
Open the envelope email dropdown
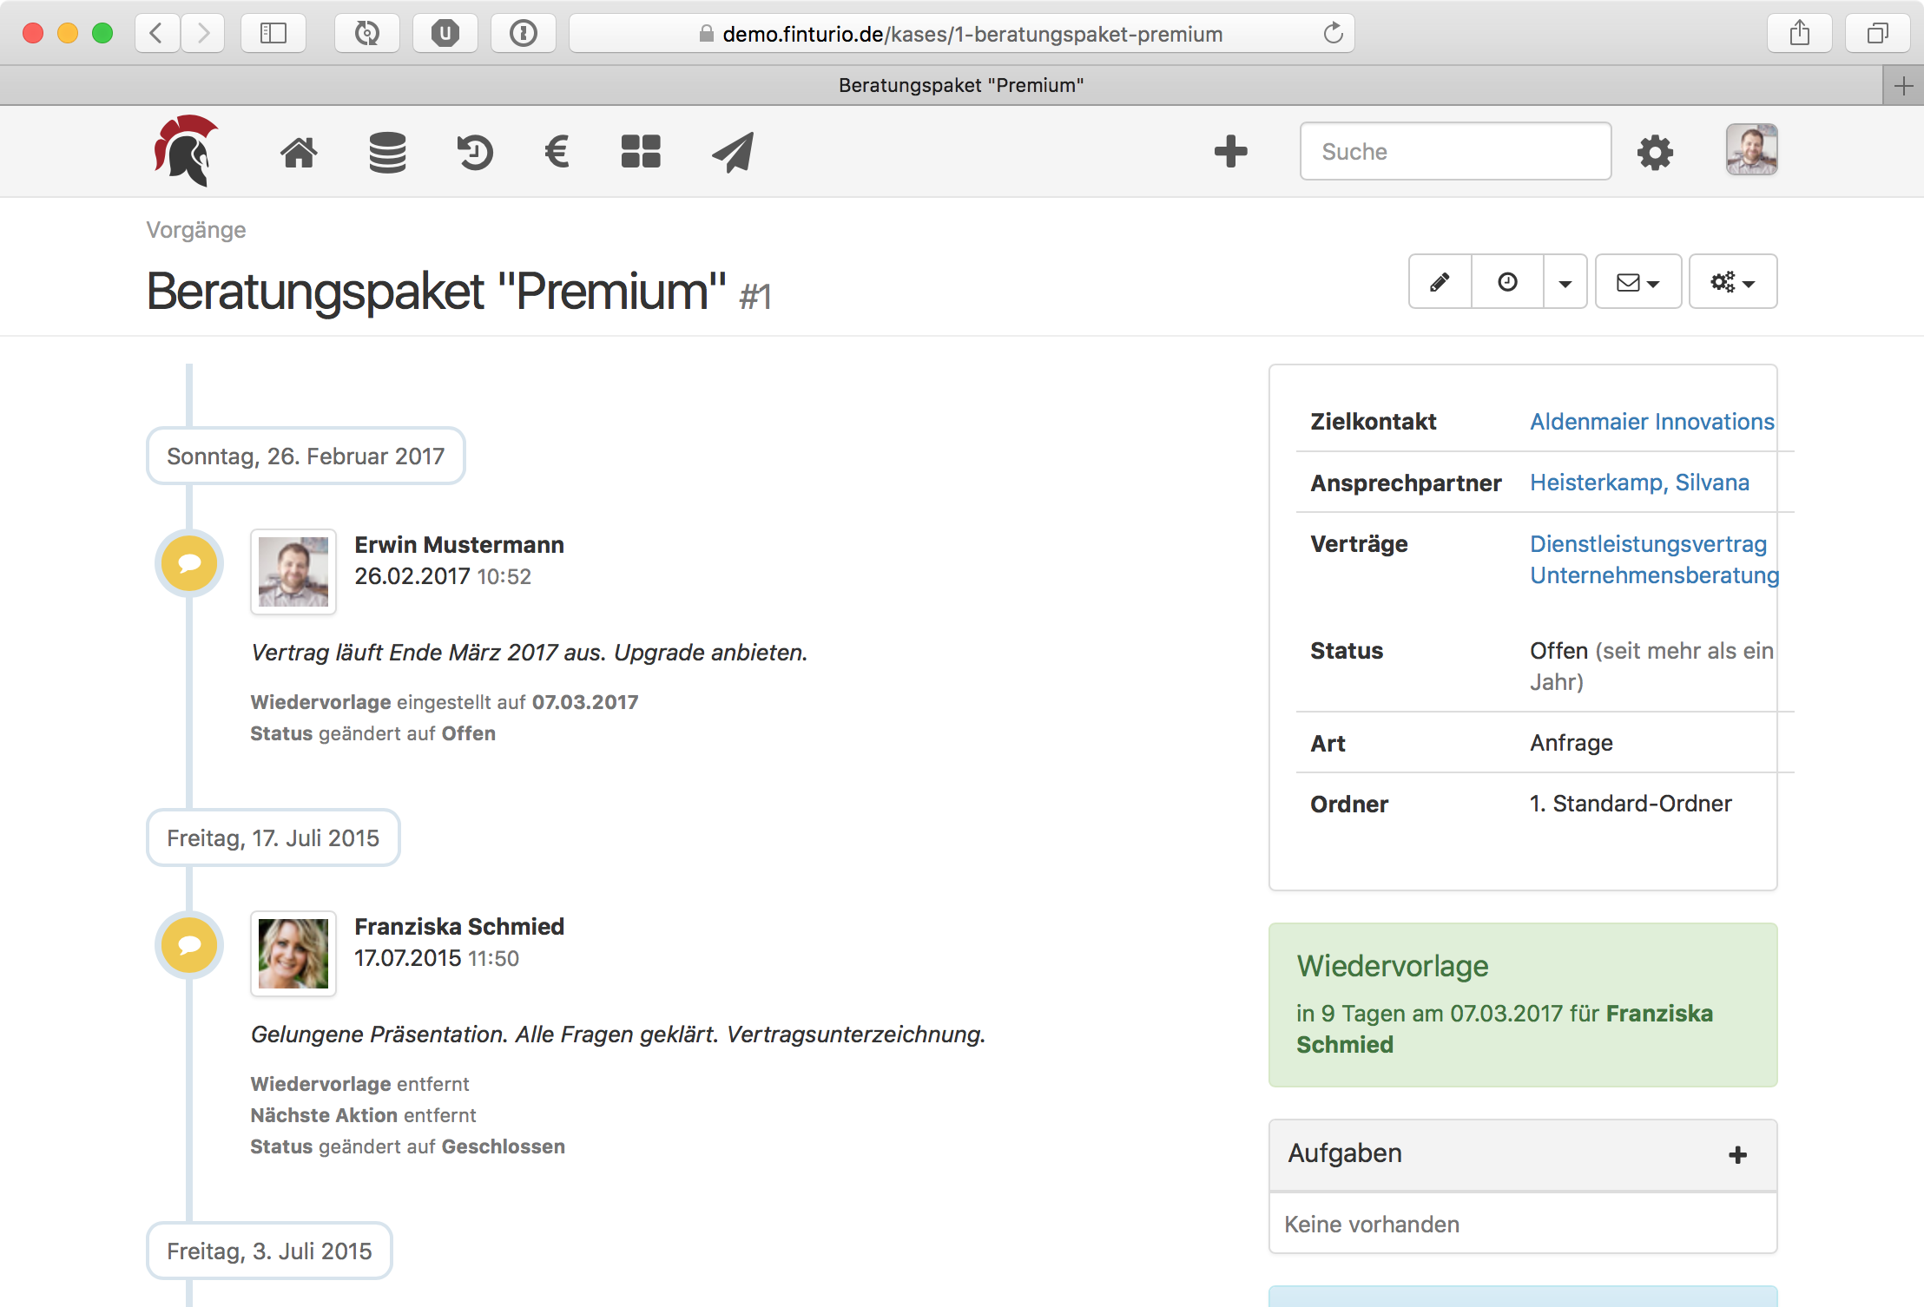(x=1637, y=282)
